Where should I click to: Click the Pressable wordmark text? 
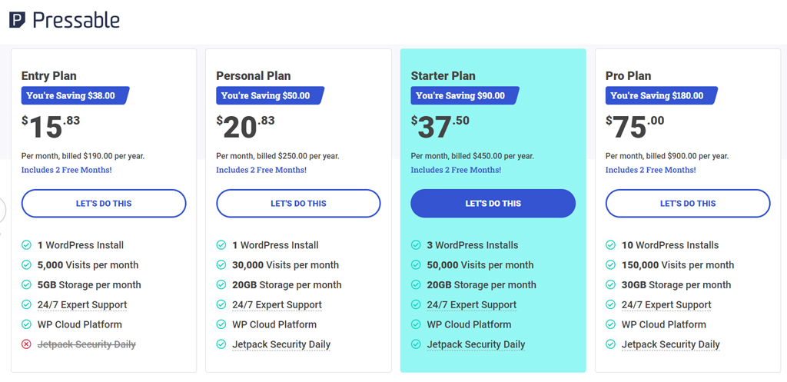(76, 20)
